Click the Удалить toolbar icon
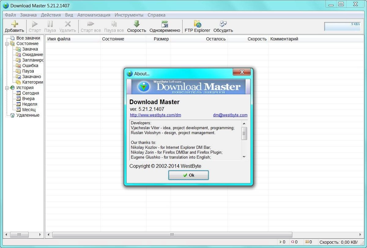This screenshot has height=248, width=367. coord(68,27)
